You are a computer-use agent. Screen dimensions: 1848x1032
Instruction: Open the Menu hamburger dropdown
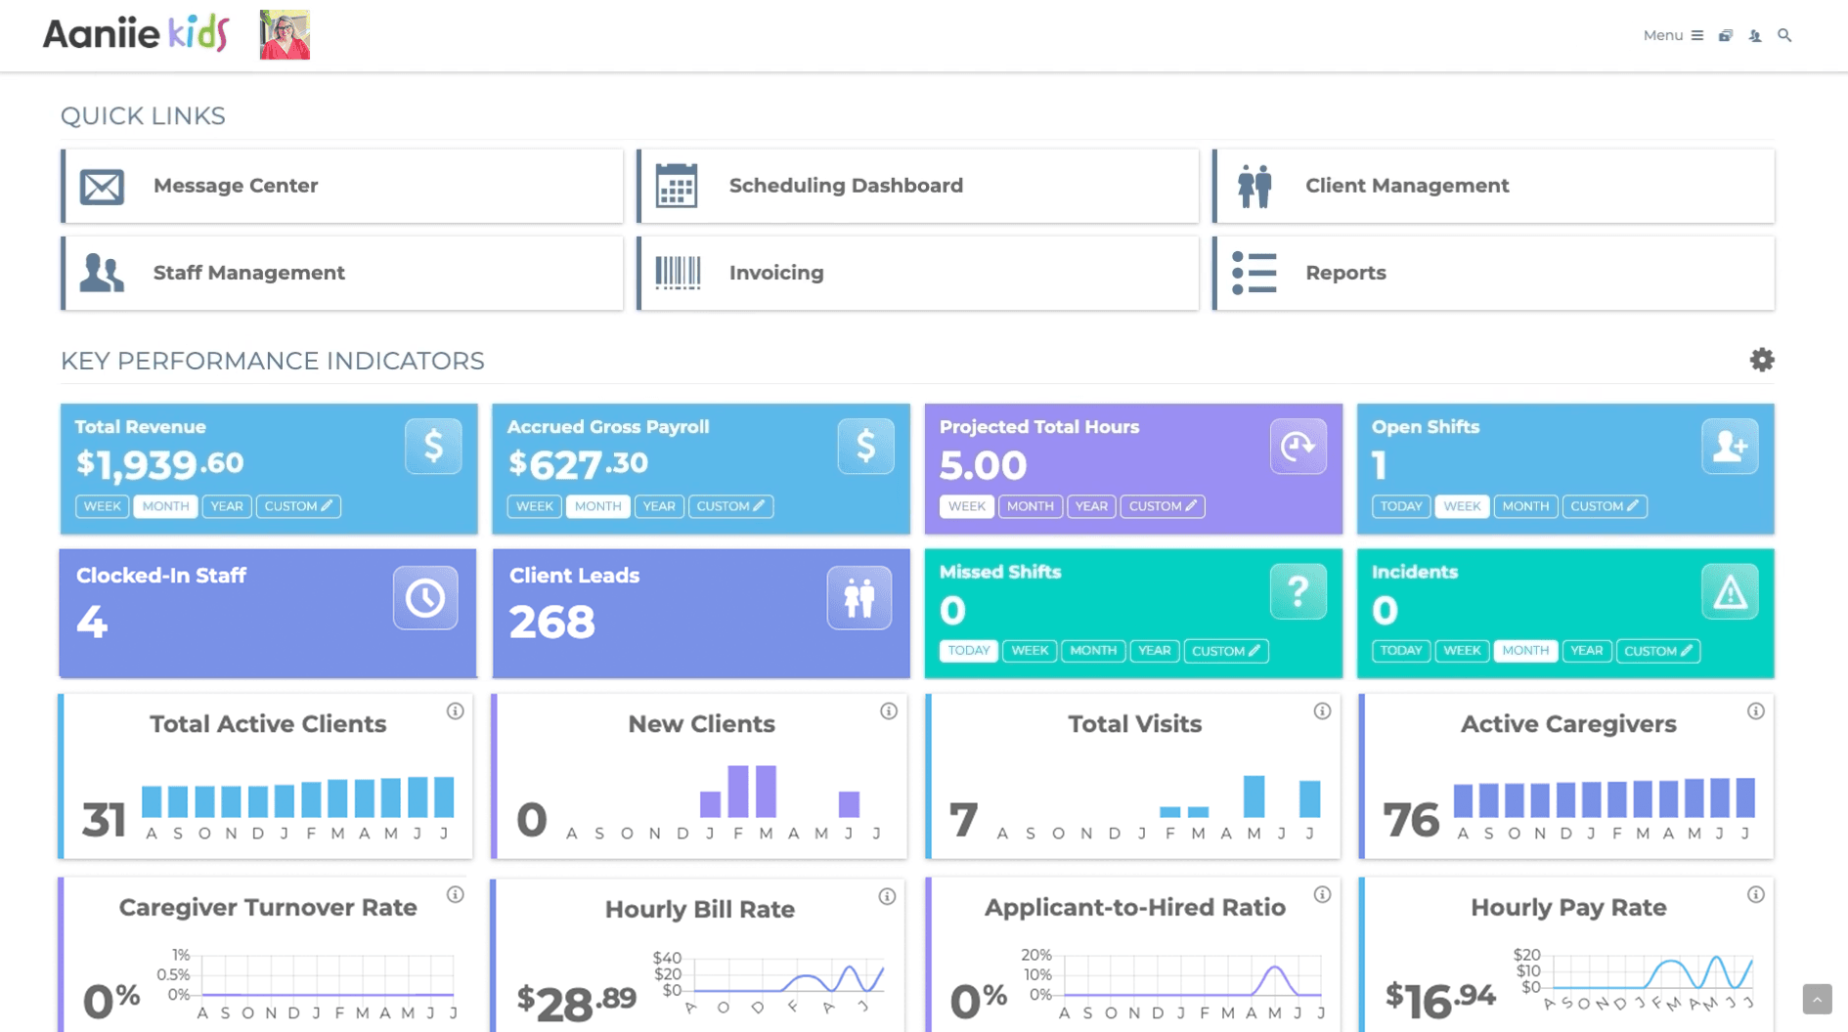click(1673, 35)
